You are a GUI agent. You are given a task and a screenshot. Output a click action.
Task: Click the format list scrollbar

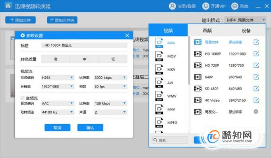pyautogui.click(x=189, y=60)
